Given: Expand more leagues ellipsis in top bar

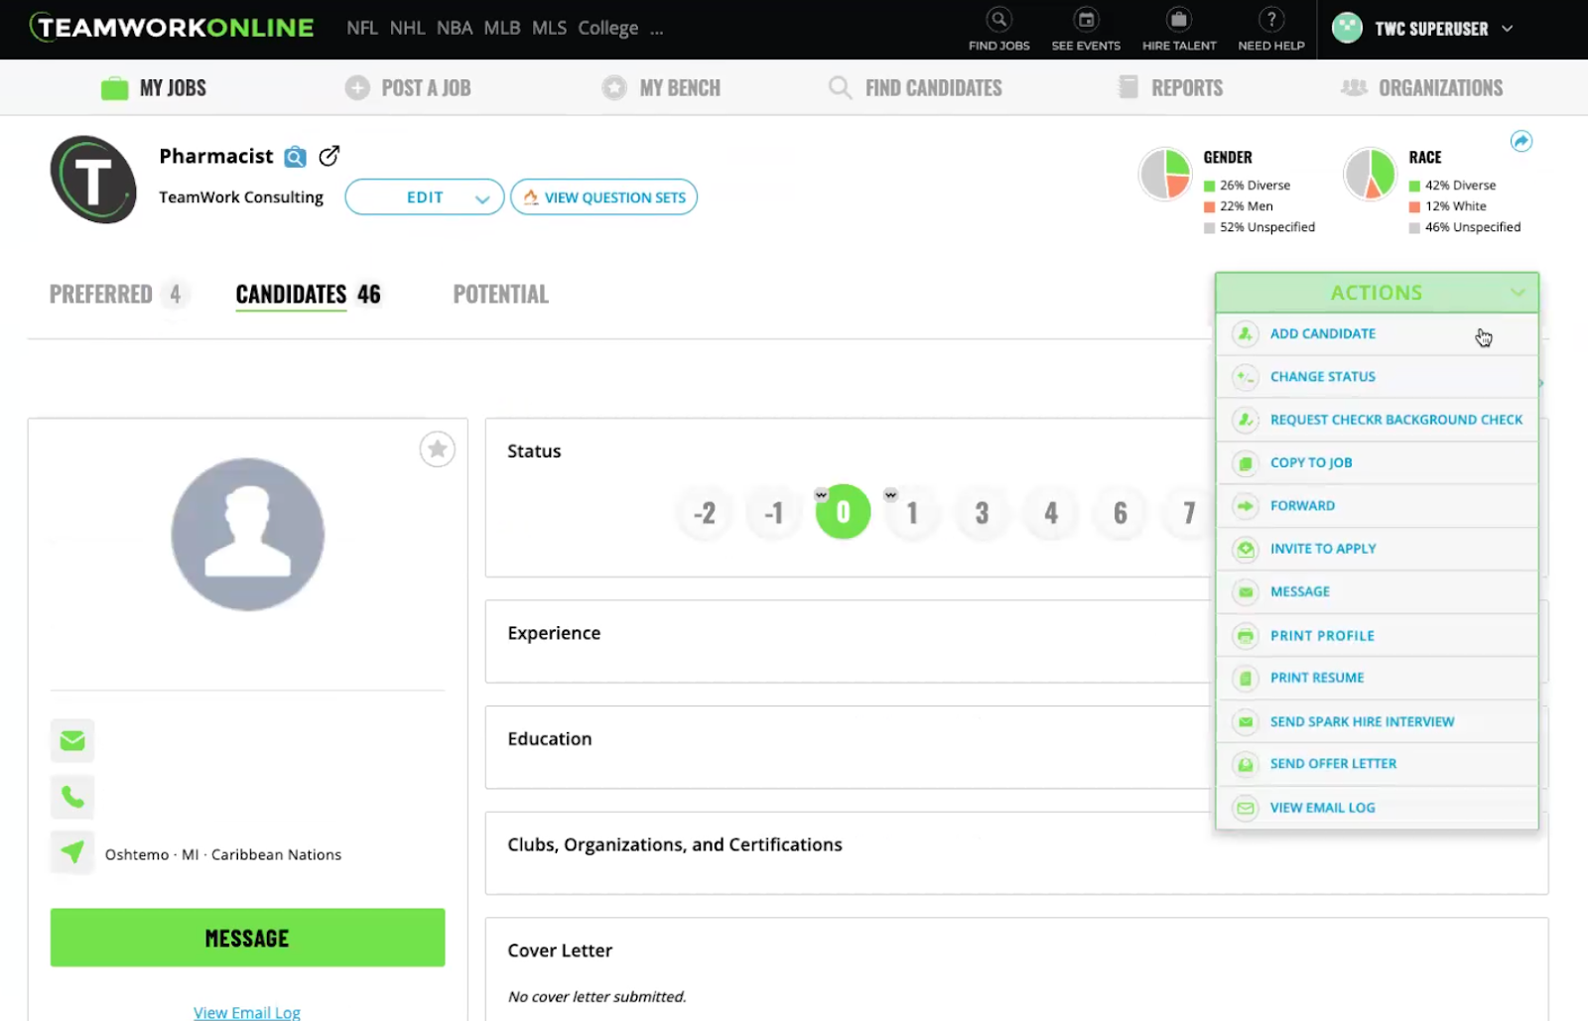Looking at the screenshot, I should 656,29.
